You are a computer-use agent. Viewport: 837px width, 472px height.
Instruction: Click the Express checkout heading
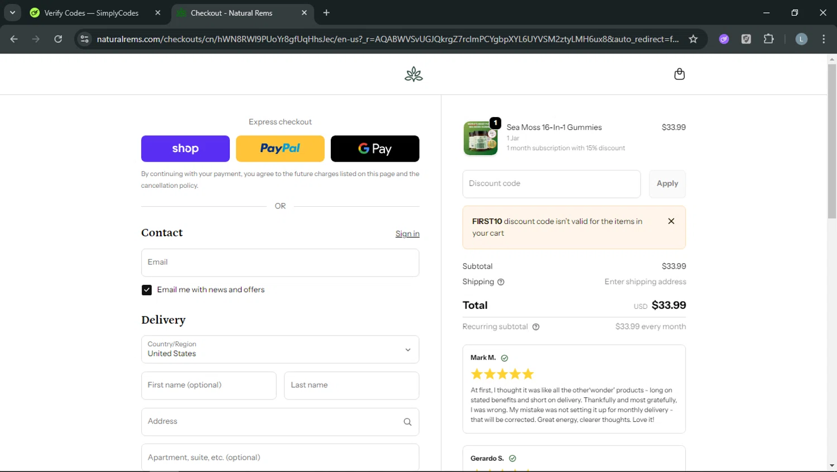coord(280,122)
